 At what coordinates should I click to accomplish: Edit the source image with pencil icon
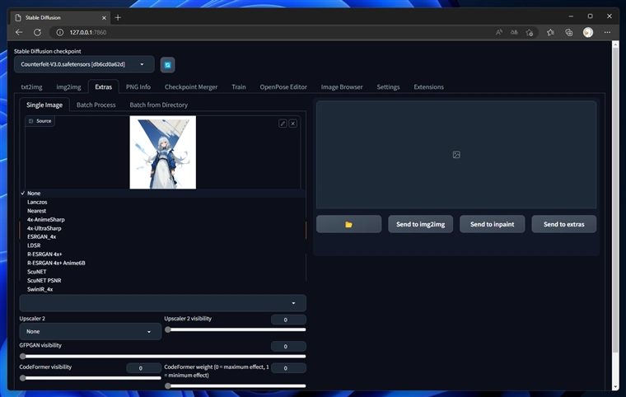283,124
